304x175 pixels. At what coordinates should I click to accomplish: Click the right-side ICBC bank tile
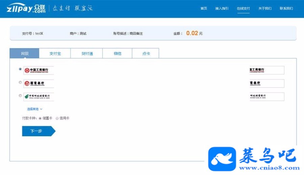267,70
